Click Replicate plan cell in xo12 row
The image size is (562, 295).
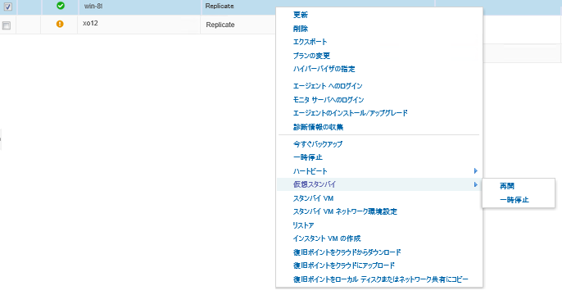220,25
